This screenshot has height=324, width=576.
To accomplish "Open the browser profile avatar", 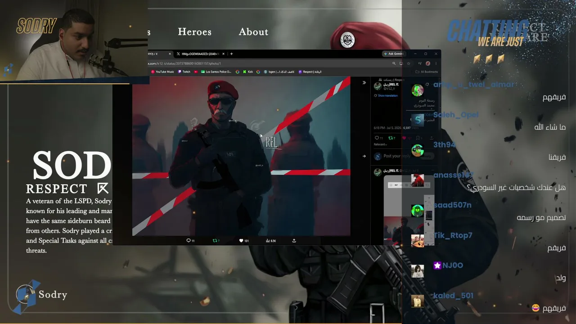I will pyautogui.click(x=428, y=63).
